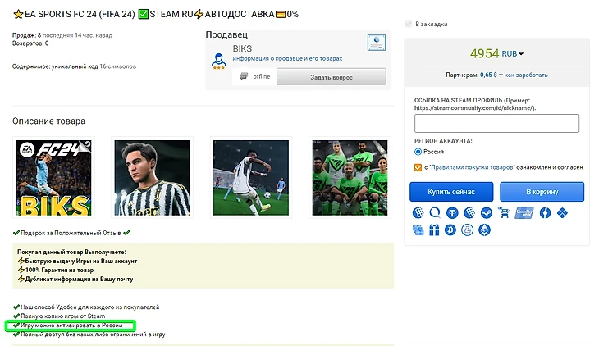Viewport: 599px width, 346px height.
Task: Choose the Tether USDT payment icon
Action: pos(452,212)
